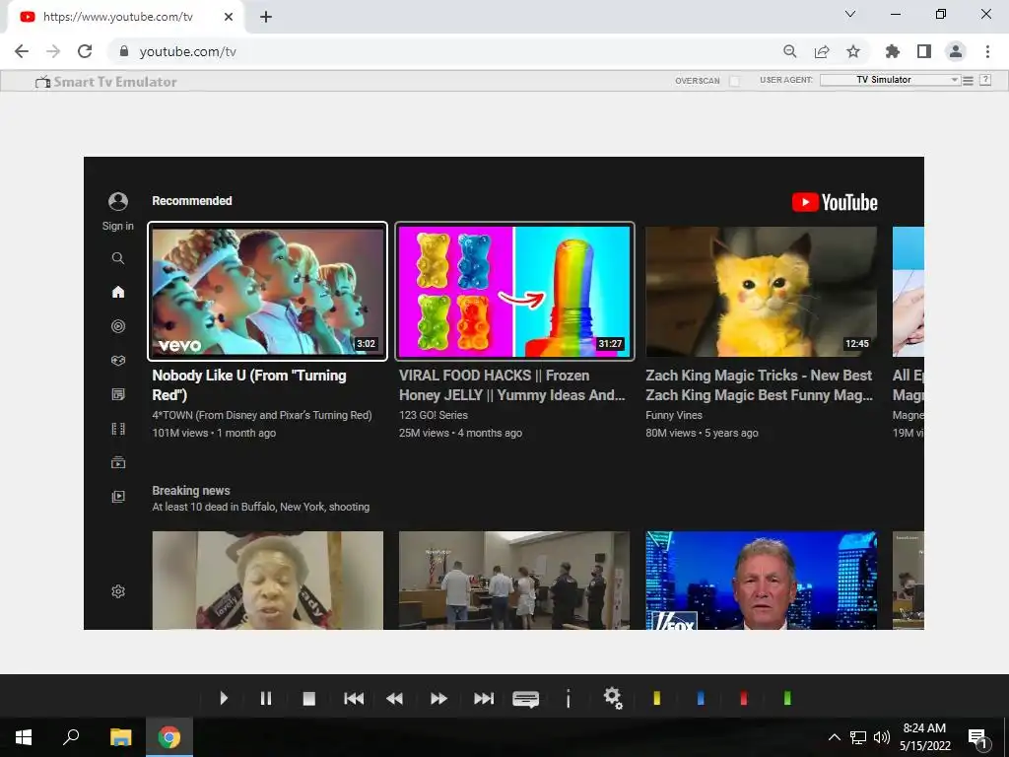The height and width of the screenshot is (757, 1009).
Task: Click the skip to next remote button
Action: click(483, 699)
